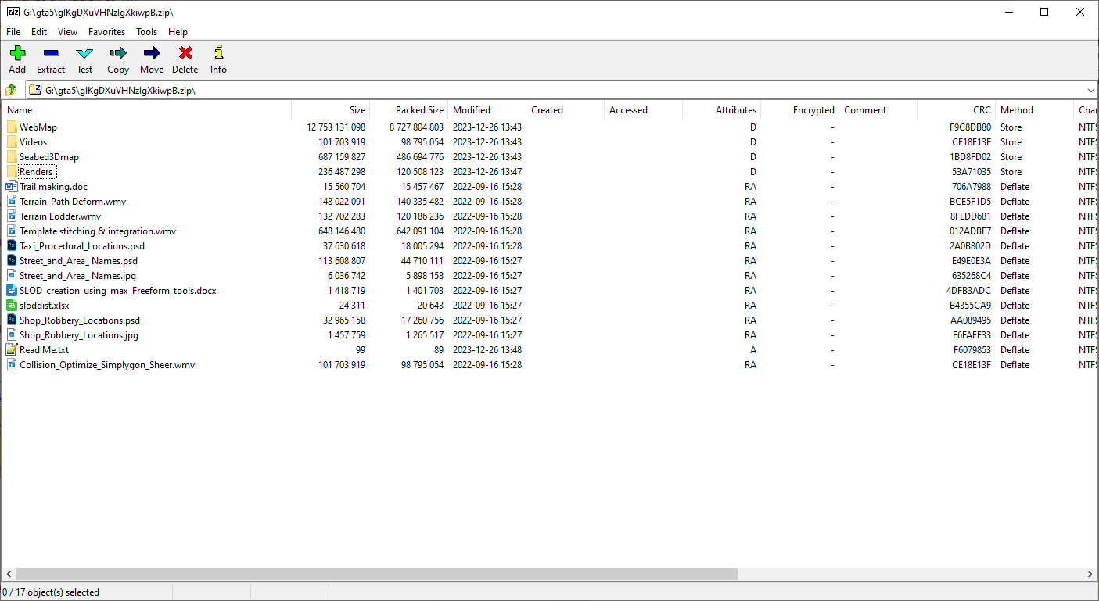Open the Tools menu
Screen dimensions: 1099x601
coord(146,32)
